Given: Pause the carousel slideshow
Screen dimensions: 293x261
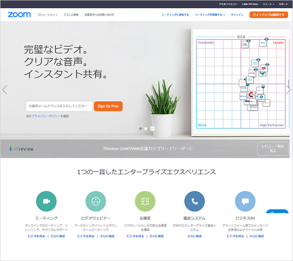Looking at the screenshot, I should coord(152,129).
